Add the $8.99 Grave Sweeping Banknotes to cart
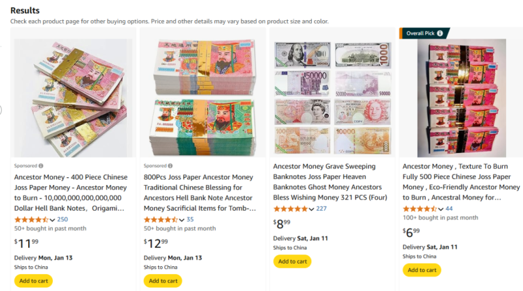Screen dimensions: 523x291 (292, 262)
